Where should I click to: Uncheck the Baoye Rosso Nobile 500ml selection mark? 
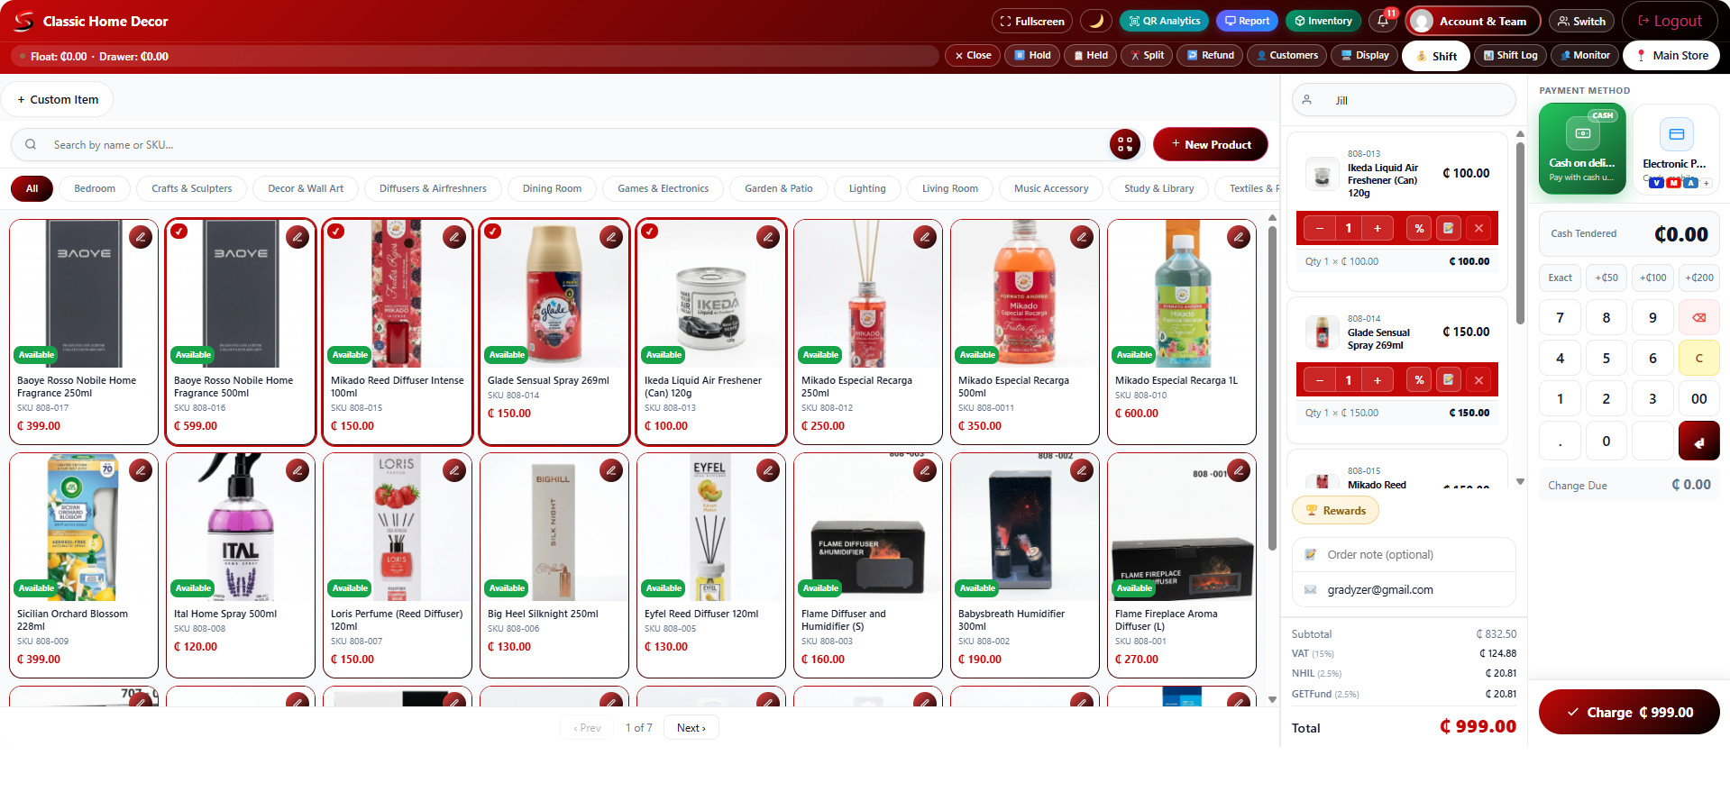(x=179, y=232)
